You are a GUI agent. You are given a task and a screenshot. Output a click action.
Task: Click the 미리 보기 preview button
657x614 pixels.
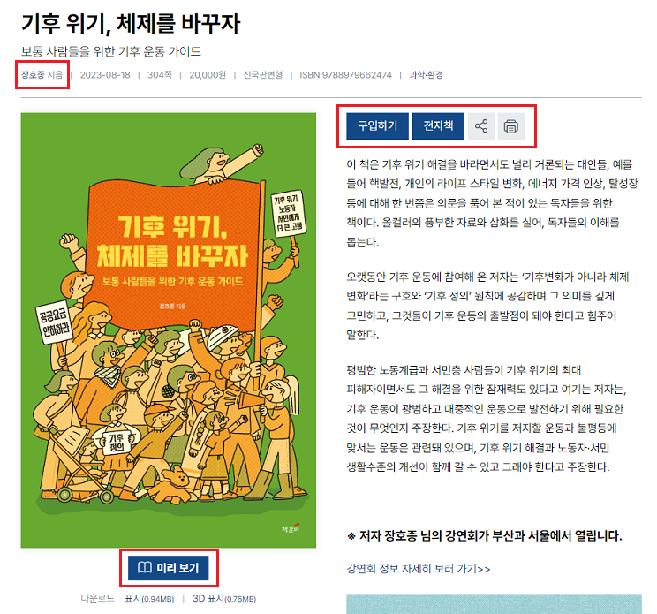169,568
